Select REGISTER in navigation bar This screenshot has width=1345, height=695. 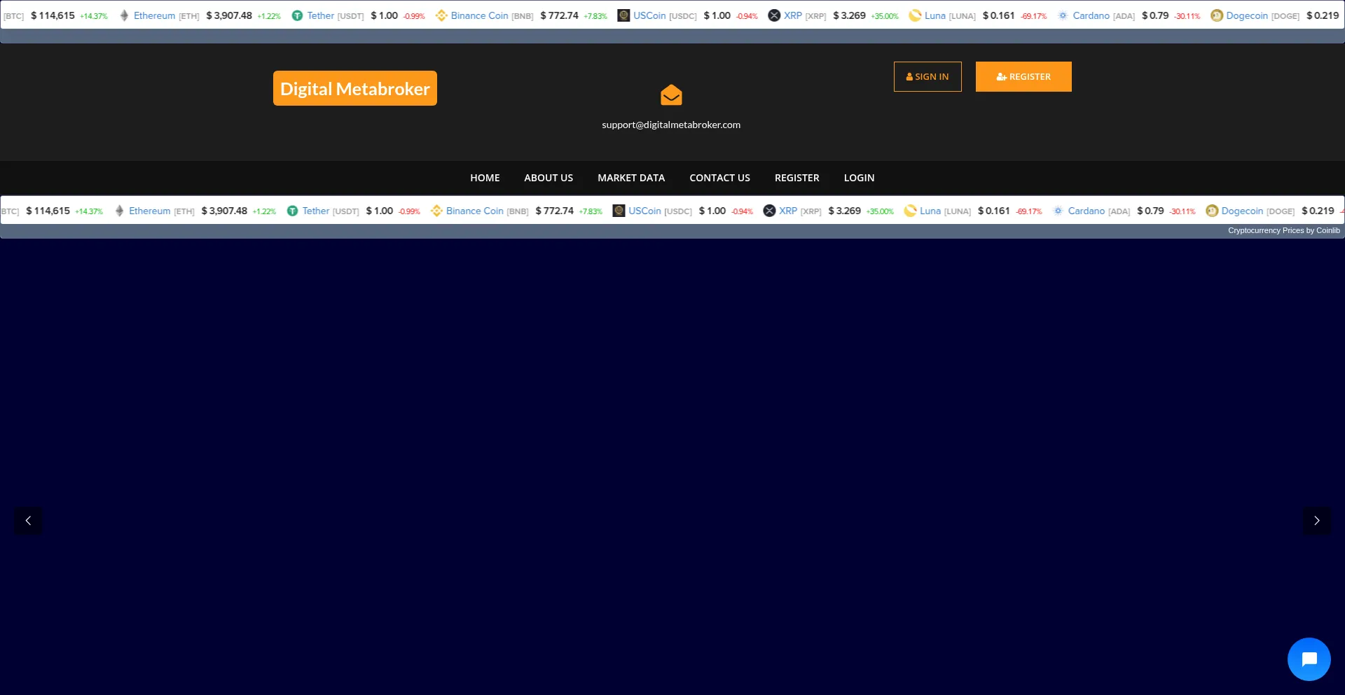tap(797, 178)
